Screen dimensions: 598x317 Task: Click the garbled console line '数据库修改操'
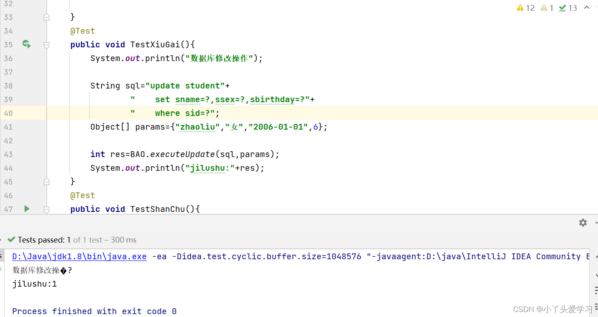point(42,270)
